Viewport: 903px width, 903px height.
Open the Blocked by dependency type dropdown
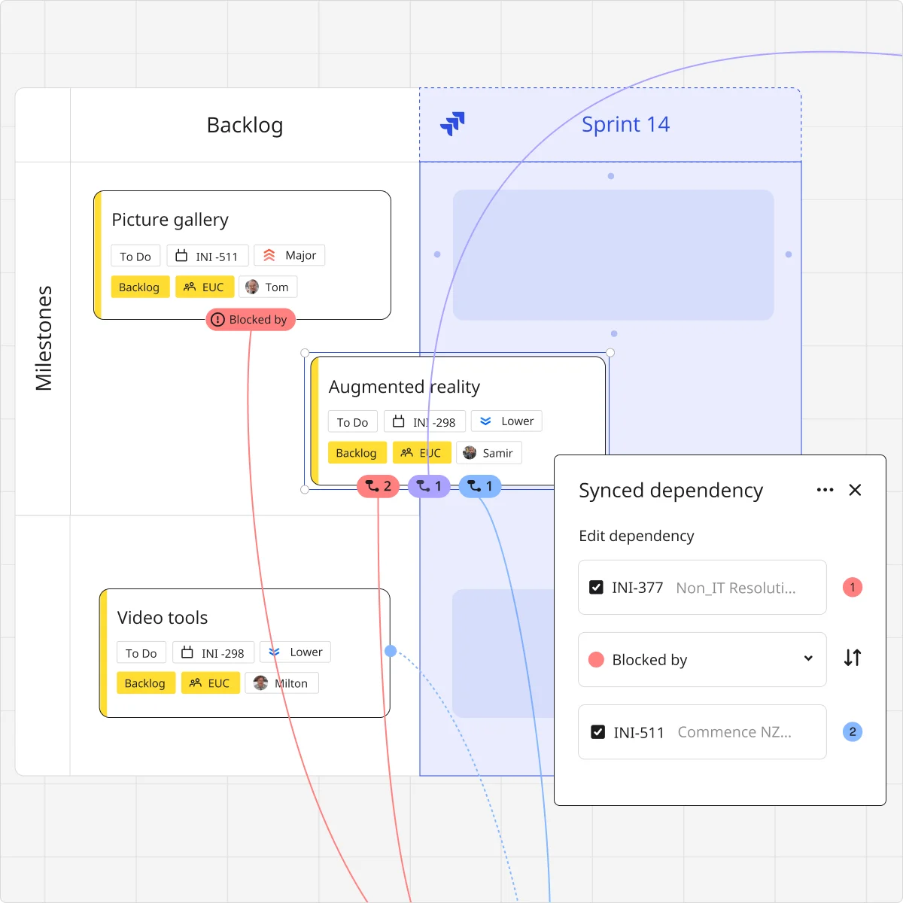(x=807, y=659)
